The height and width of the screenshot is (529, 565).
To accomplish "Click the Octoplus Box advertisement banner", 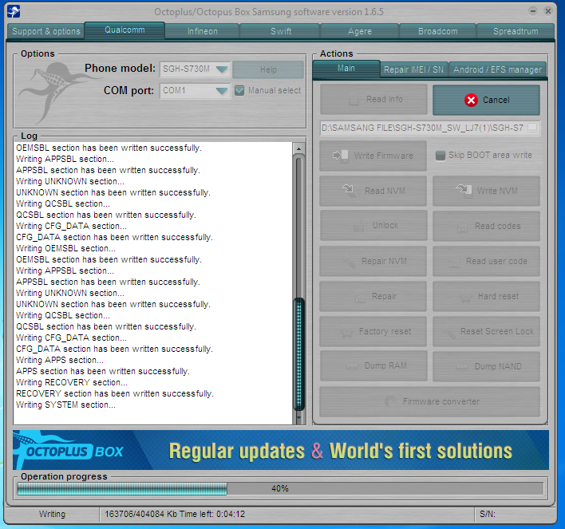I will (281, 450).
